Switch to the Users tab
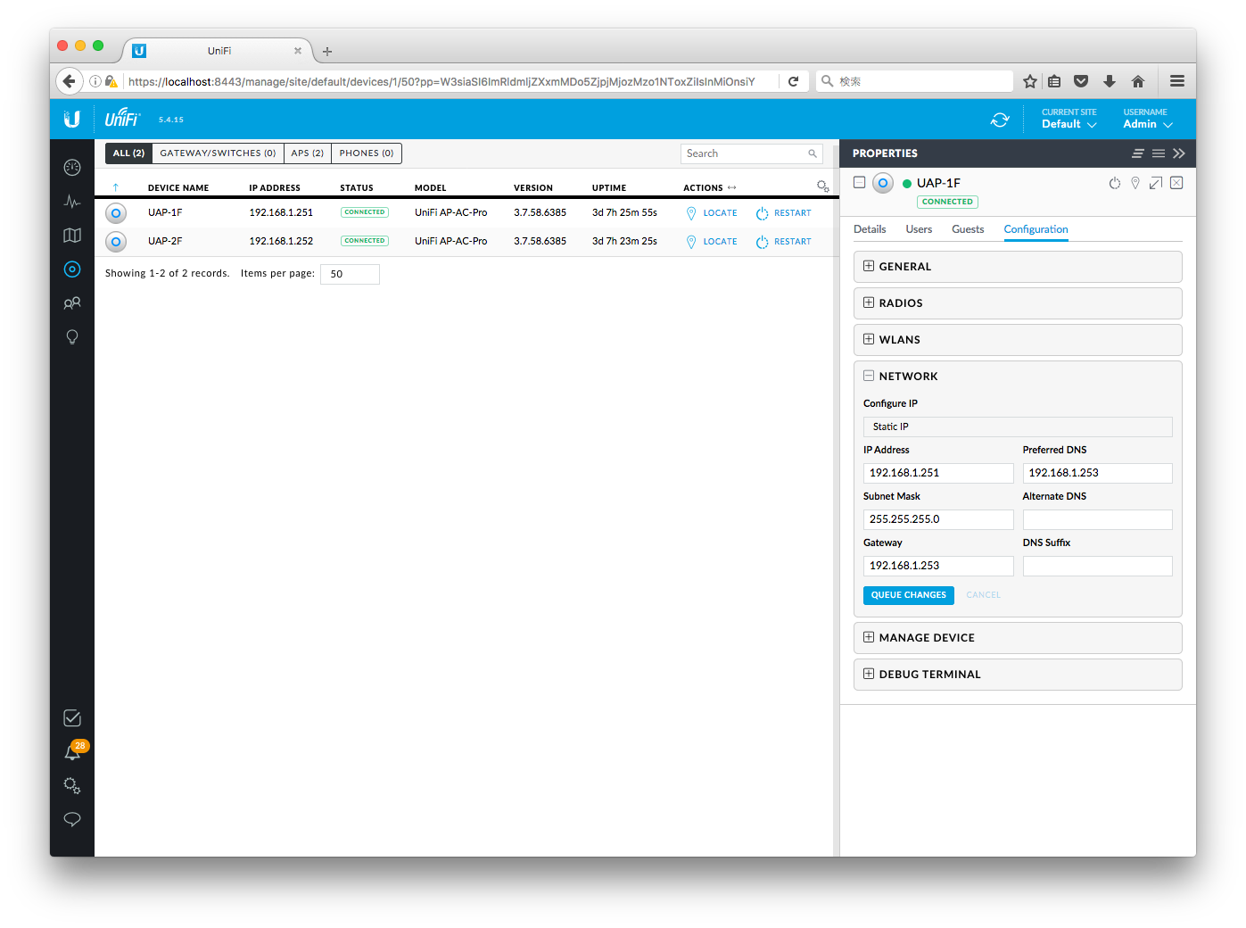This screenshot has width=1246, height=928. pyautogui.click(x=919, y=229)
